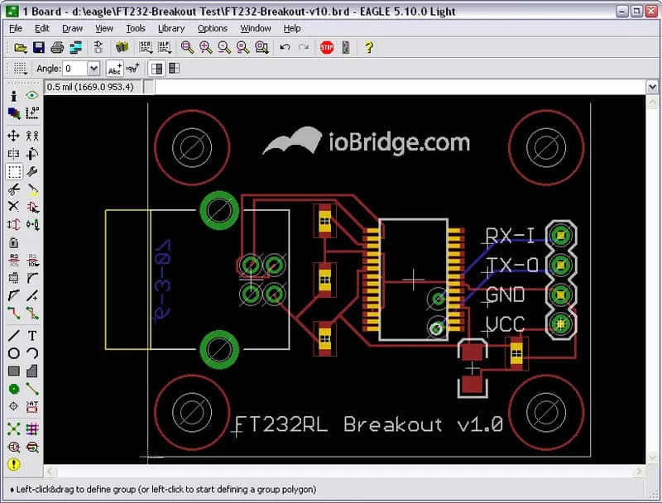Toggle the right page alignment button
Image resolution: width=662 pixels, height=503 pixels.
174,68
